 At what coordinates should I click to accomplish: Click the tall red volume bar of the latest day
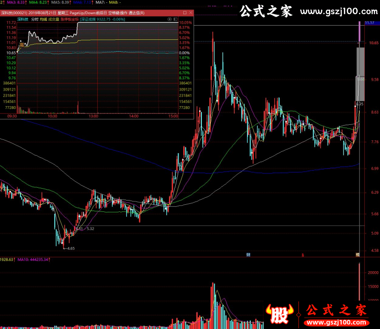tap(359, 282)
